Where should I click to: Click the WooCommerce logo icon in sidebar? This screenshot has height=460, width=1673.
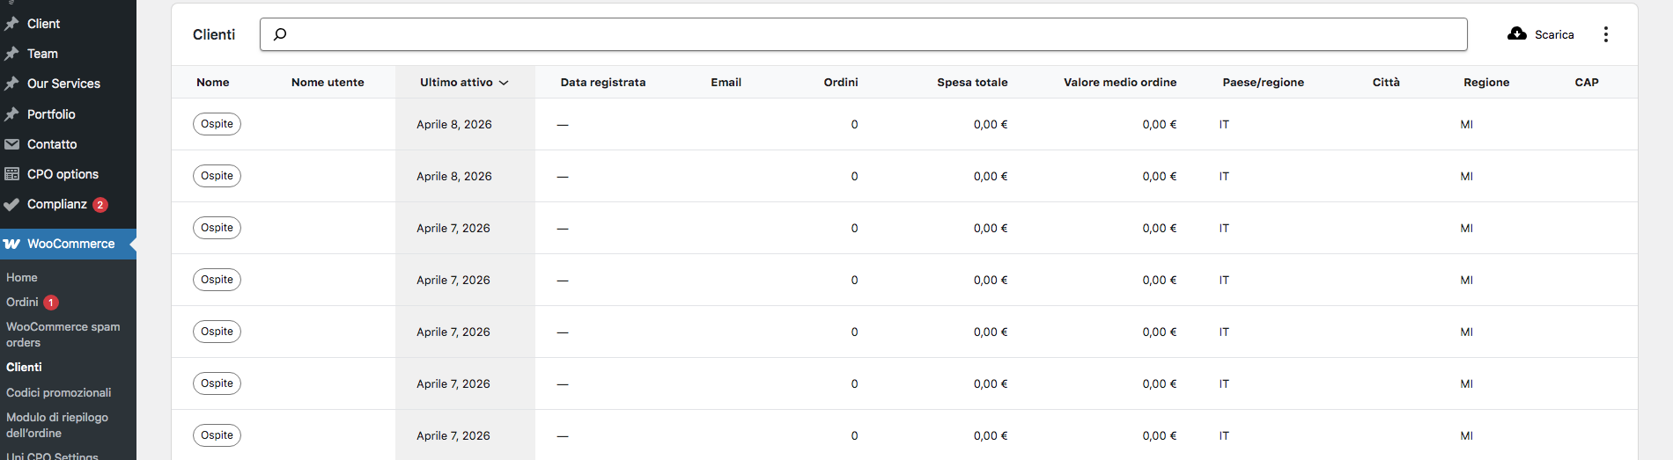coord(11,244)
